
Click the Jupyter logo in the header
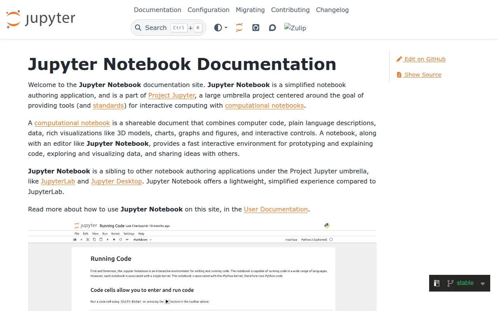(41, 19)
